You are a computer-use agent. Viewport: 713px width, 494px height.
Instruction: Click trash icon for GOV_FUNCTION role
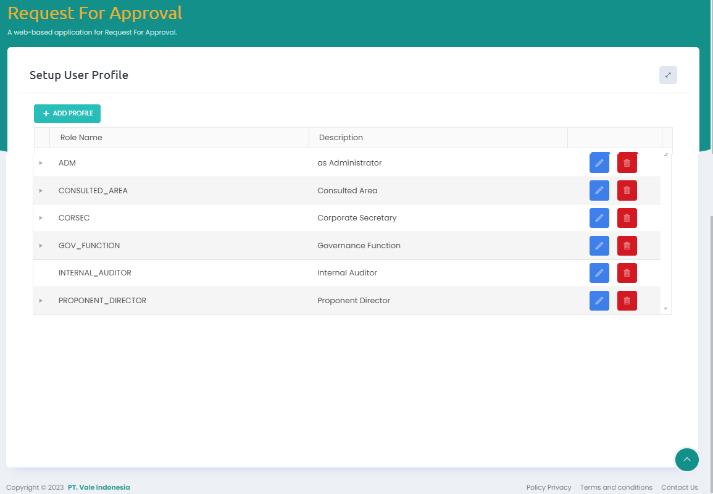tap(627, 246)
